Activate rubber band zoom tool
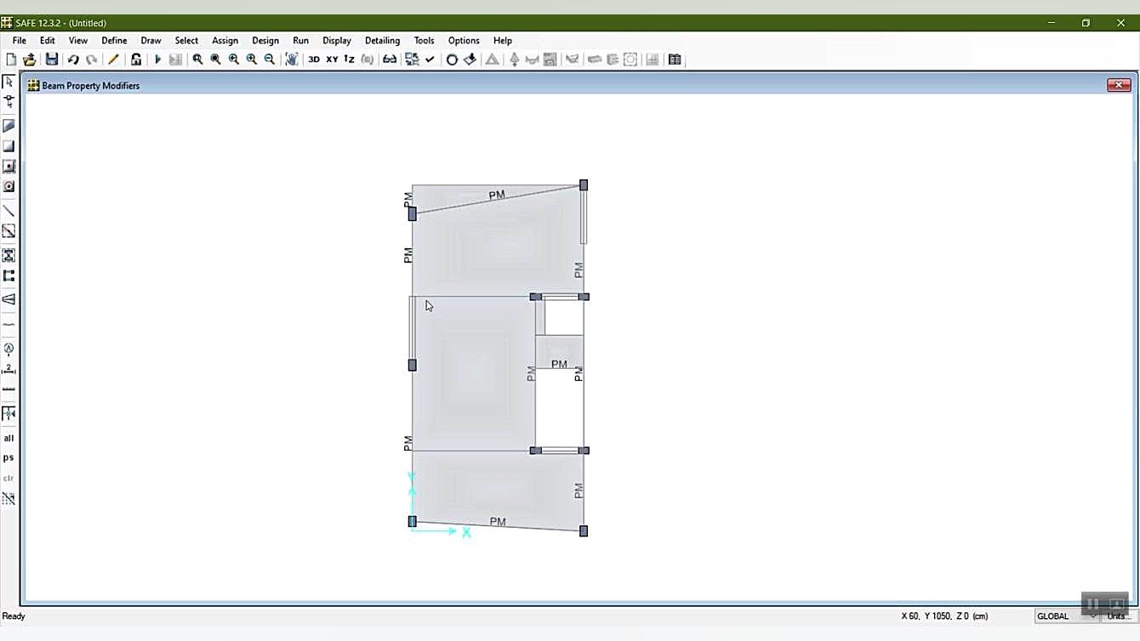1140x641 pixels. pyautogui.click(x=197, y=60)
